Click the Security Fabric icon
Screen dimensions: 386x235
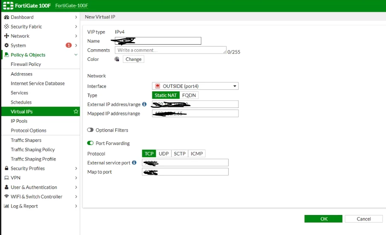pos(7,26)
